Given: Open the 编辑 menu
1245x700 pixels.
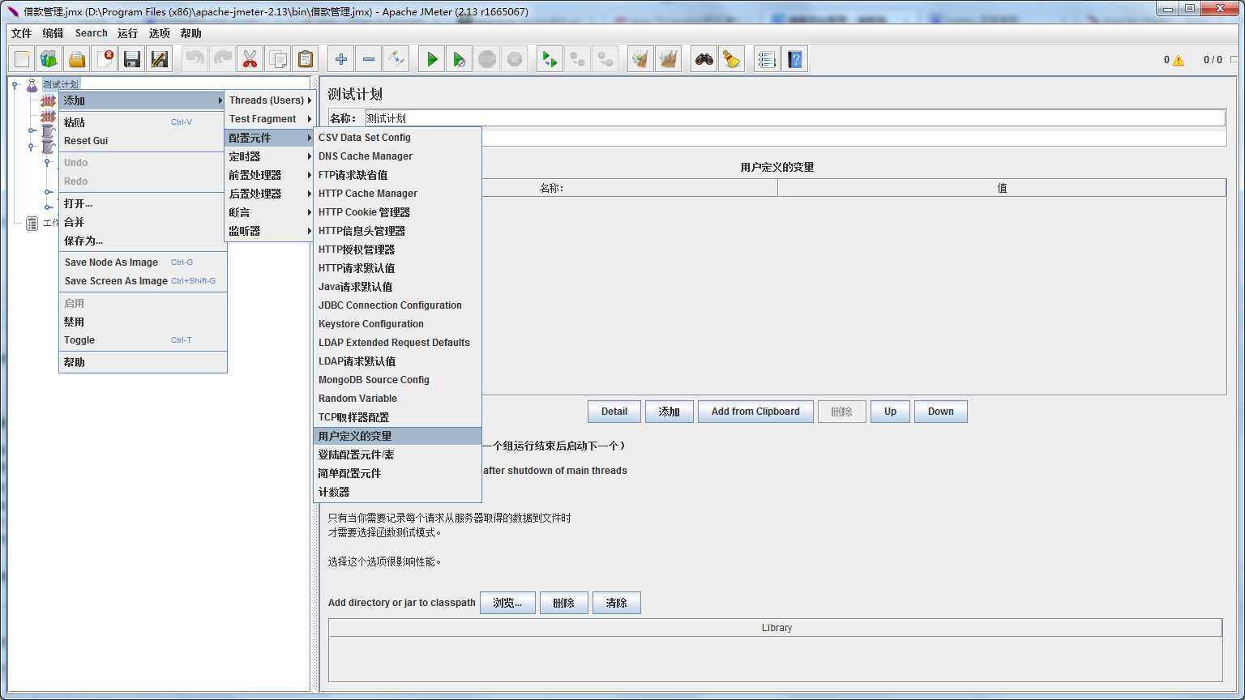Looking at the screenshot, I should 53,33.
